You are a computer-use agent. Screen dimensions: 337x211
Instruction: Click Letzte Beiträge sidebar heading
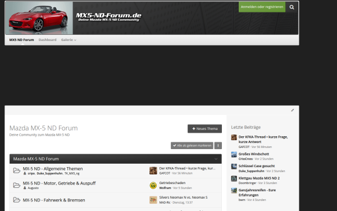pyautogui.click(x=246, y=127)
